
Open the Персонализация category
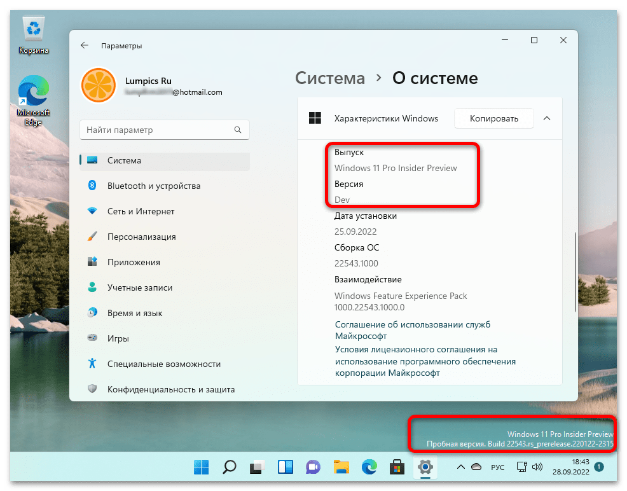click(x=165, y=237)
